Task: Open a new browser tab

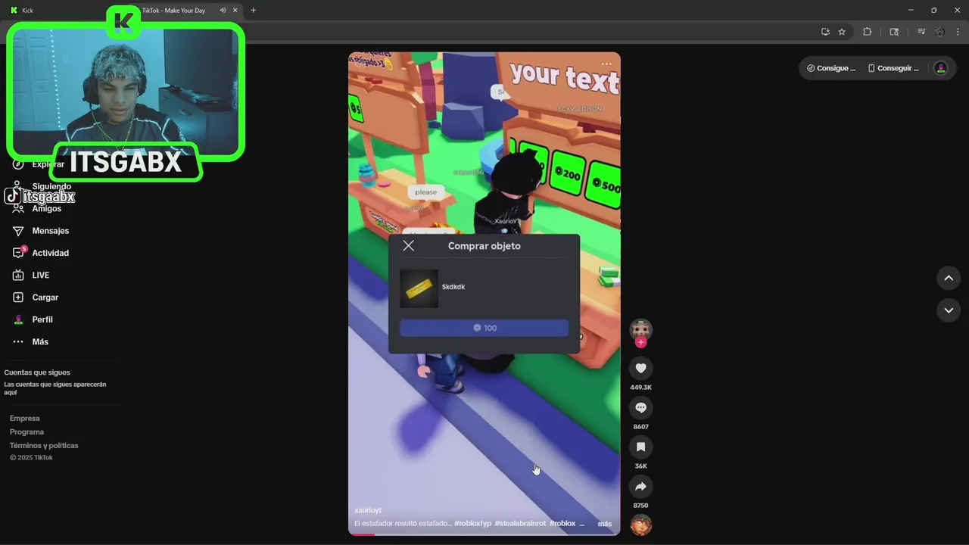Action: 253,10
